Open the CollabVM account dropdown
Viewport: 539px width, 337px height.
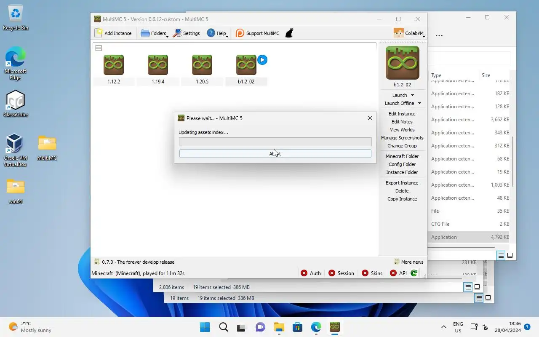[409, 33]
